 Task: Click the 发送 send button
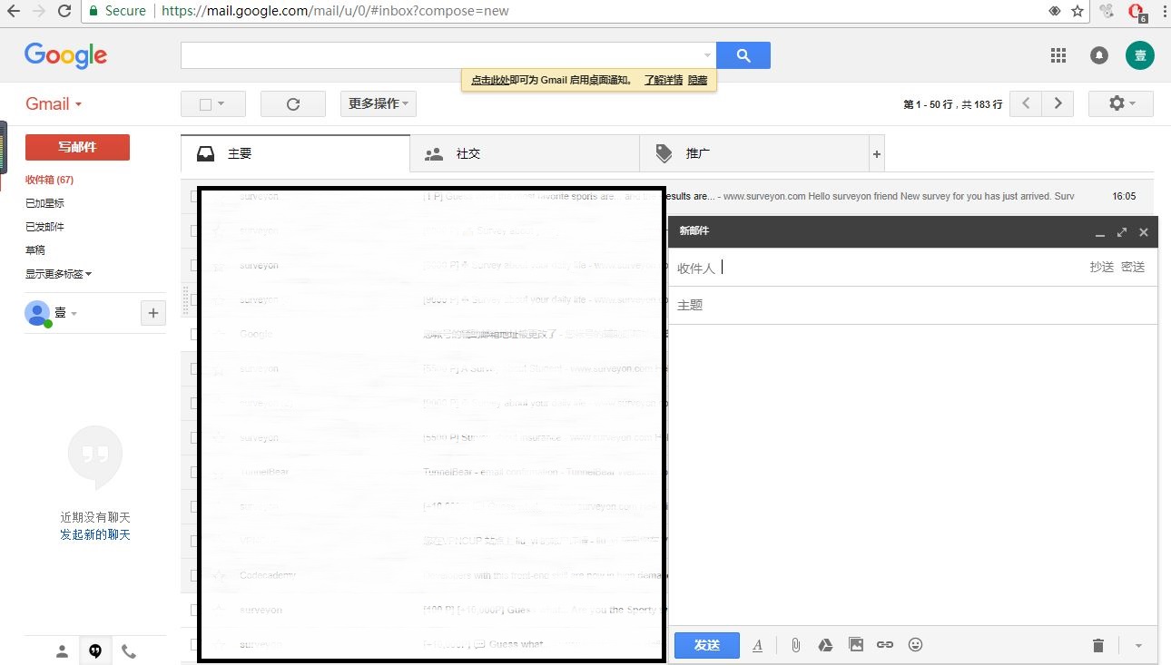point(706,645)
